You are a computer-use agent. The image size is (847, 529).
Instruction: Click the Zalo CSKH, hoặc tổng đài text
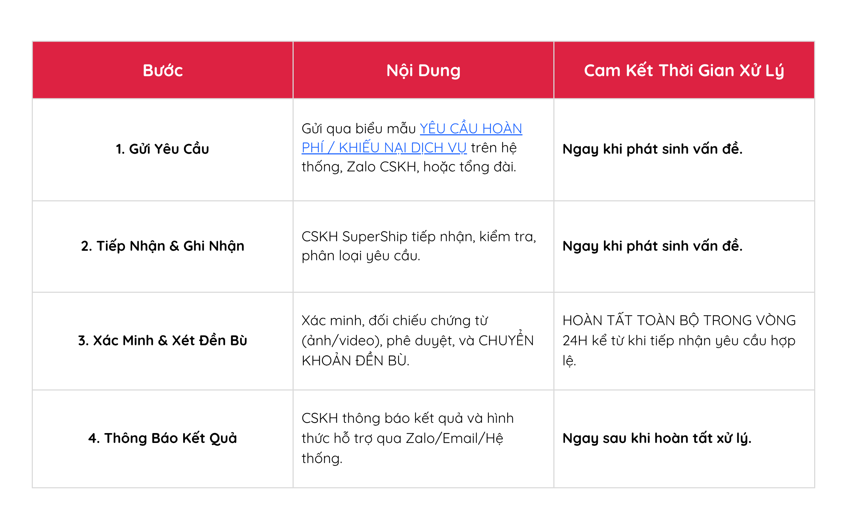click(431, 167)
